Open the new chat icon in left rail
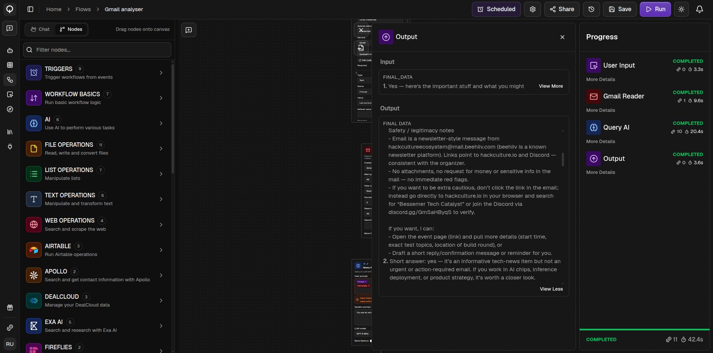713x353 pixels. (x=10, y=28)
